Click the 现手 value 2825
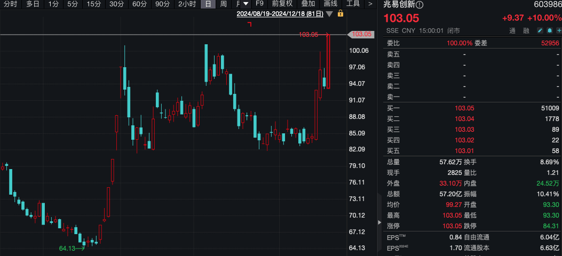The width and height of the screenshot is (562, 256). coord(455,173)
